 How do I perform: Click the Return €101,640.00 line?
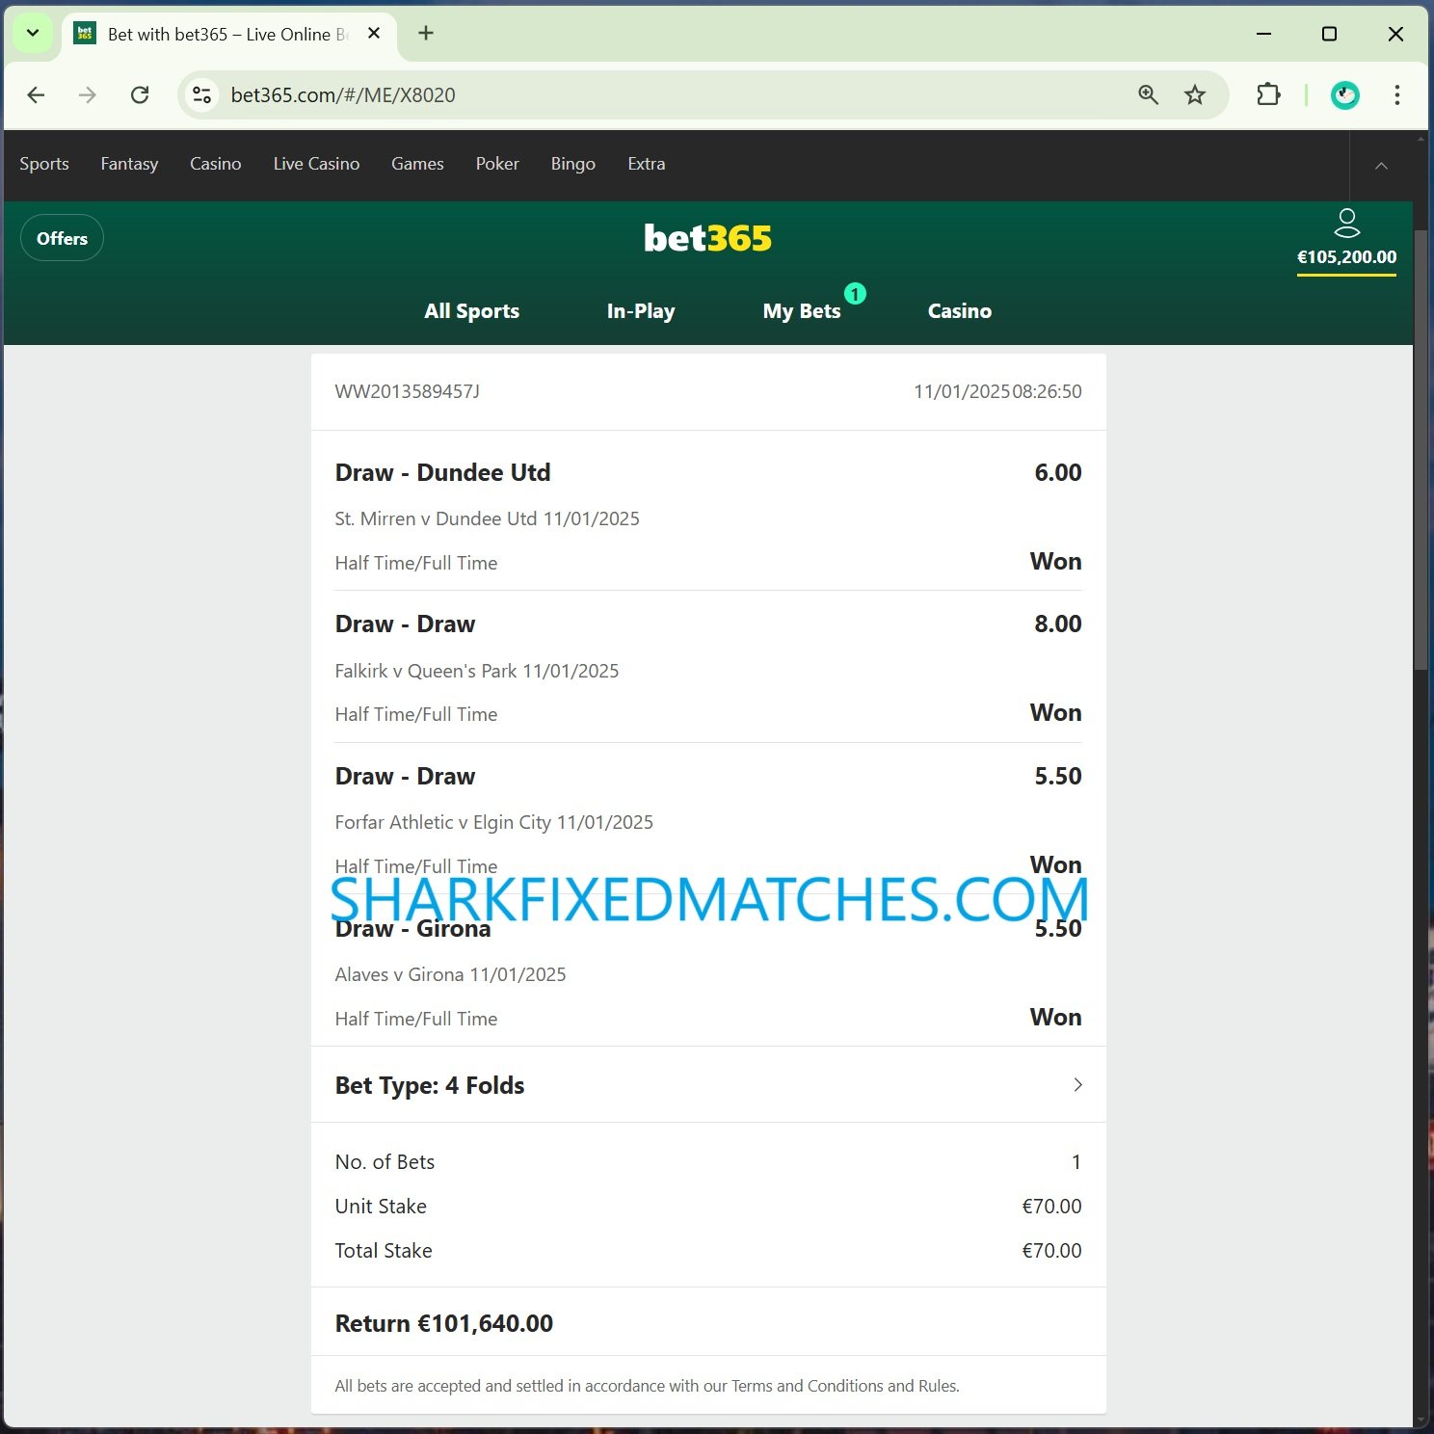click(443, 1324)
